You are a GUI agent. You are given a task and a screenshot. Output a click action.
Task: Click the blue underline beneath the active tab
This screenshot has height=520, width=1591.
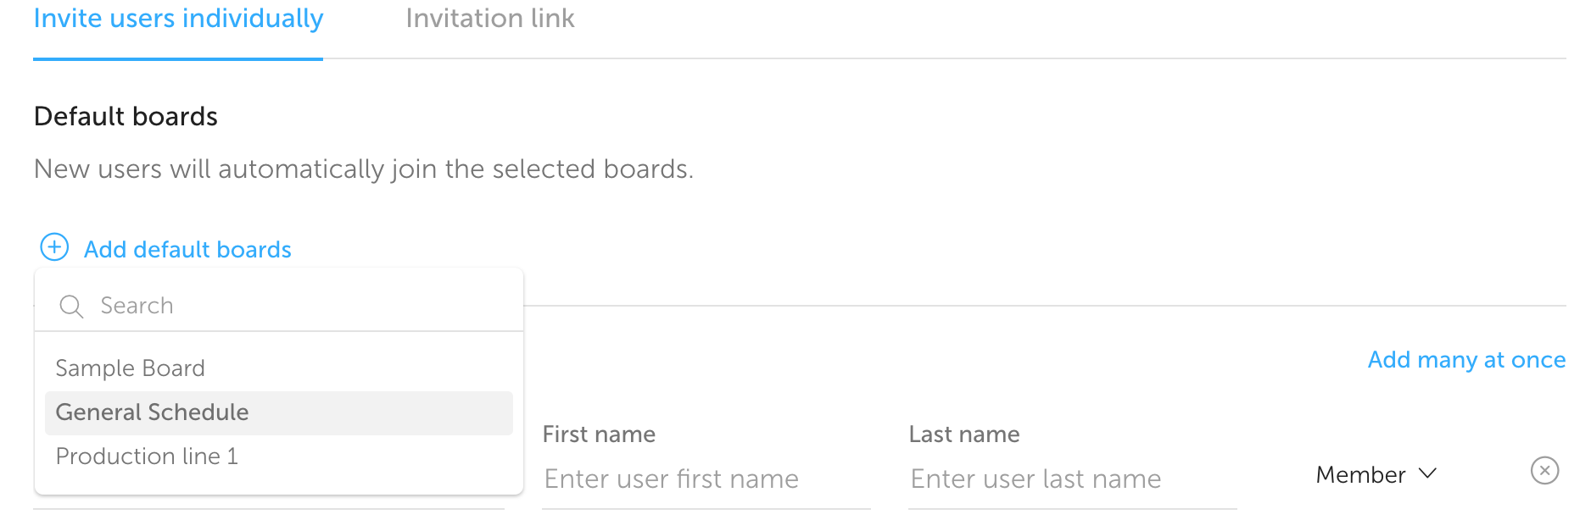[x=178, y=58]
